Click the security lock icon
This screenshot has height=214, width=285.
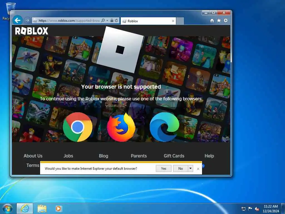112,20
